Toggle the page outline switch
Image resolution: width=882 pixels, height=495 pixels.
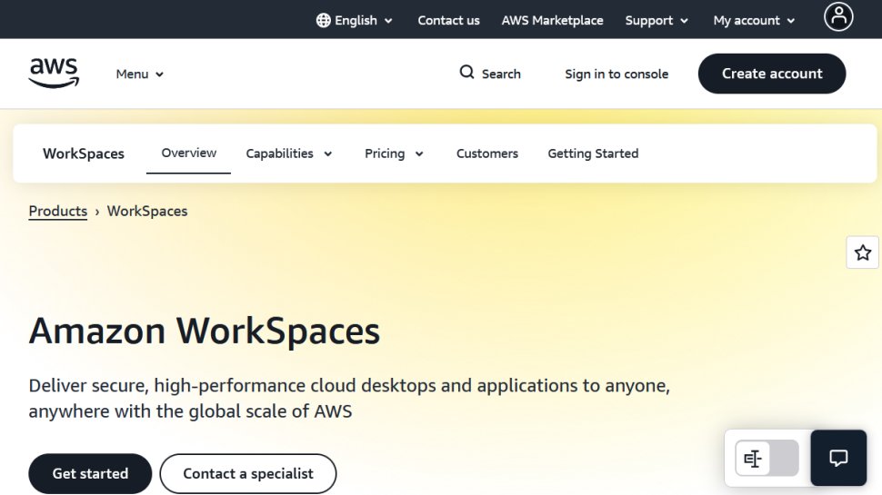pos(767,458)
